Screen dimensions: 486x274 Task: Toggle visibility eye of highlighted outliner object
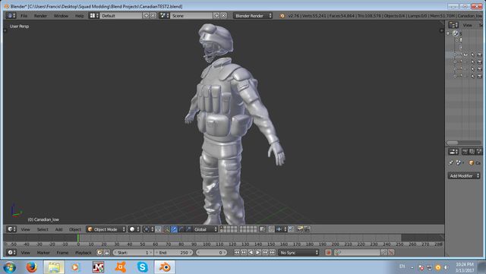point(465,55)
